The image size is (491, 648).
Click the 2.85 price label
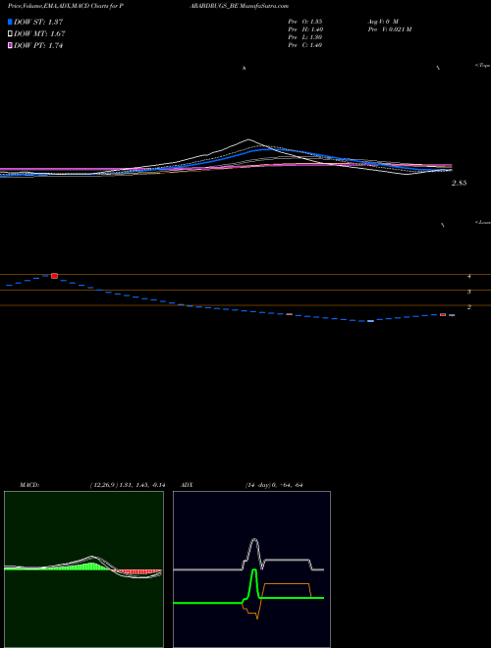460,183
